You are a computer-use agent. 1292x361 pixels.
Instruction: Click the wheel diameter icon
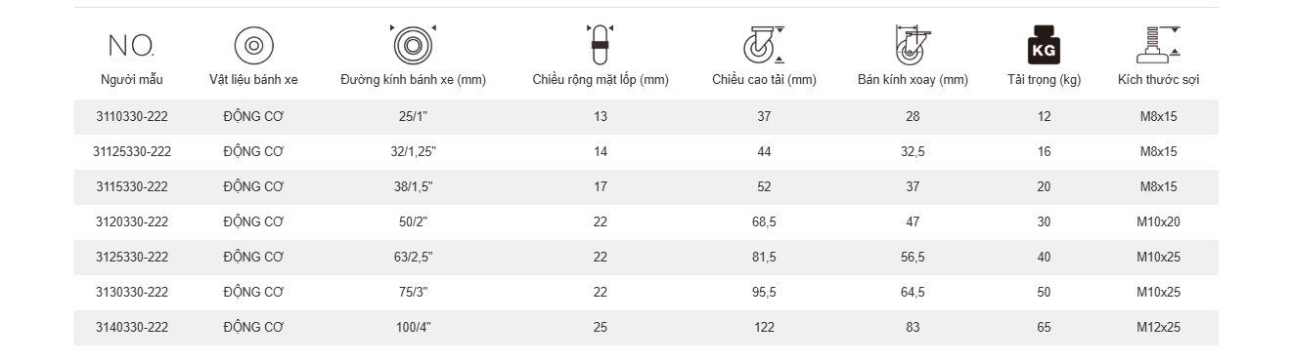pyautogui.click(x=413, y=45)
